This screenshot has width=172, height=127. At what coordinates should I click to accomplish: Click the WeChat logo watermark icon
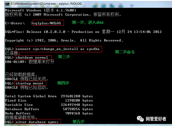[x=140, y=119]
